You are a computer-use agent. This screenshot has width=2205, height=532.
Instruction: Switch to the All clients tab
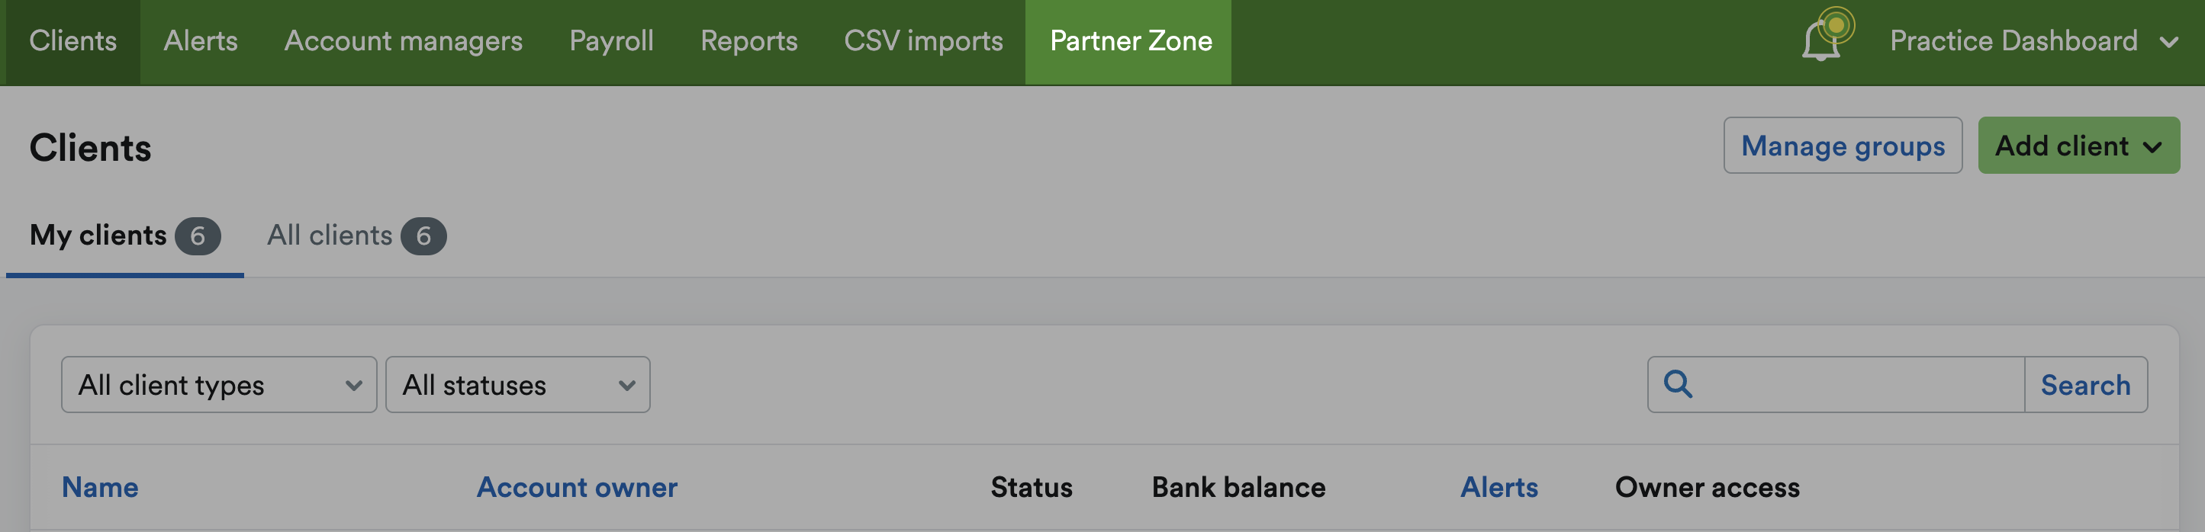click(x=356, y=236)
